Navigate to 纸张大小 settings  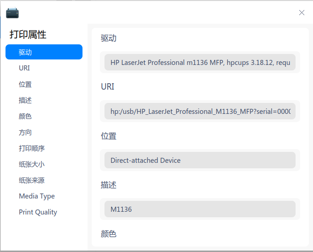[32, 164]
